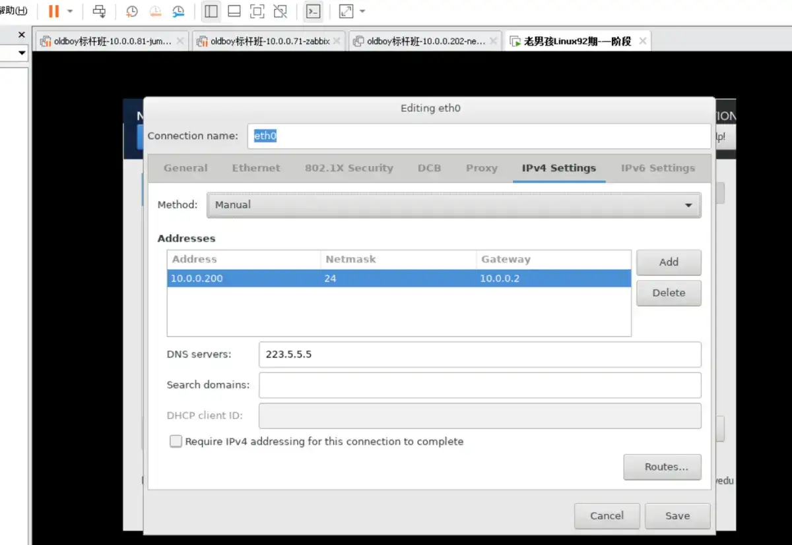
Task: Click the Routes button
Action: point(662,467)
